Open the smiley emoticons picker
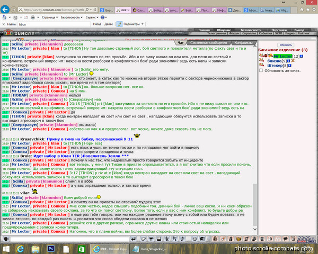The width and height of the screenshot is (318, 254). (x=195, y=239)
